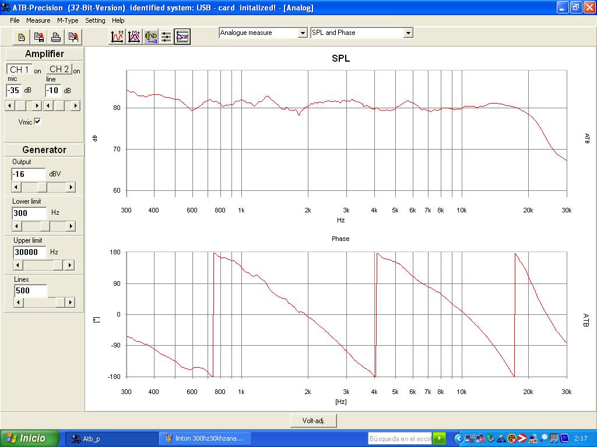Switch to the Atb_p taskbar window

click(111, 439)
